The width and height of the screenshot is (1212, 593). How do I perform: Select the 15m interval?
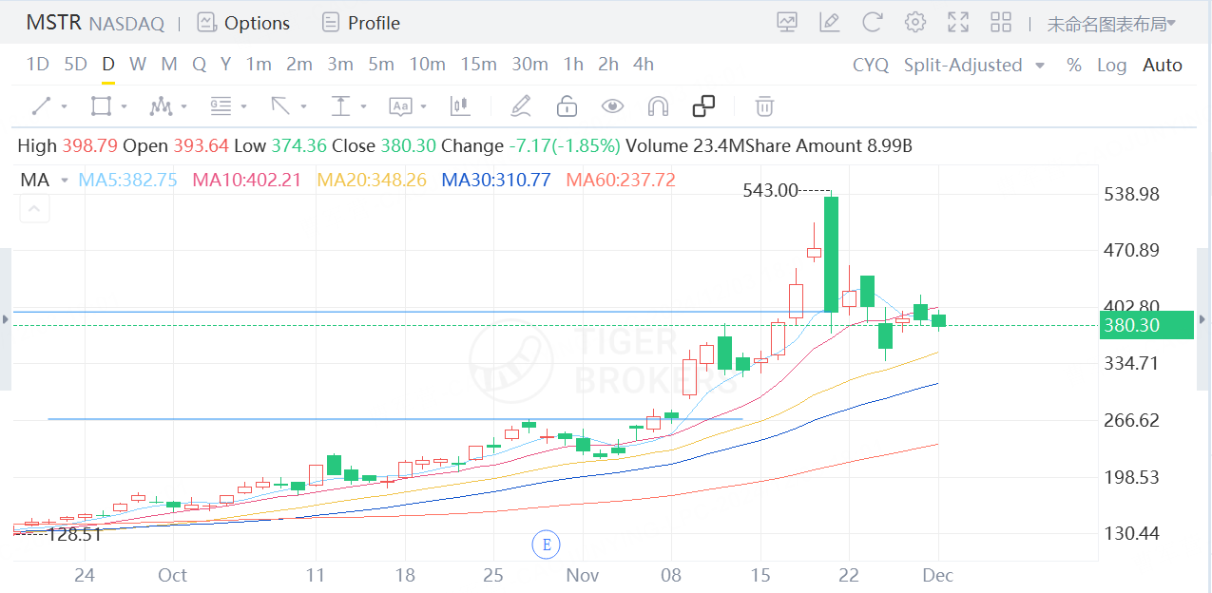click(479, 65)
